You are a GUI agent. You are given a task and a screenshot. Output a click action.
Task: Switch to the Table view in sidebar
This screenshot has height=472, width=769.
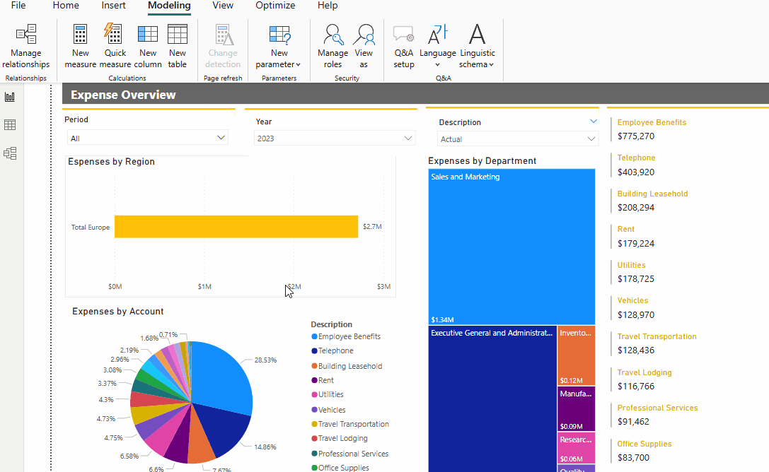(10, 125)
